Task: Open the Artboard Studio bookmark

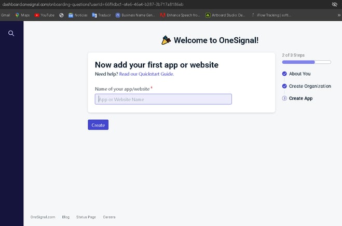Action: pos(226,15)
